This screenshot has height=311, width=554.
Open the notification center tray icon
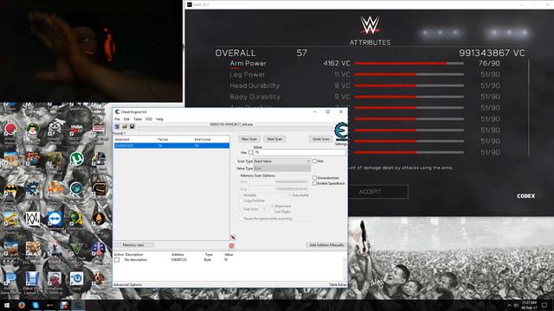click(544, 305)
